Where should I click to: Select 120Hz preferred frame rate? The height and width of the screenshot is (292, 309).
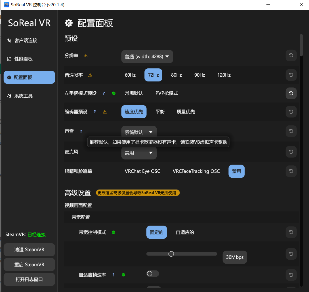click(x=224, y=75)
